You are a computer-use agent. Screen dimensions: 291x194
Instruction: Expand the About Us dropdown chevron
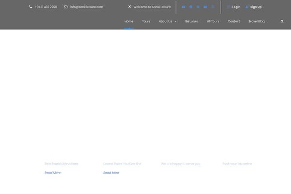tap(176, 21)
